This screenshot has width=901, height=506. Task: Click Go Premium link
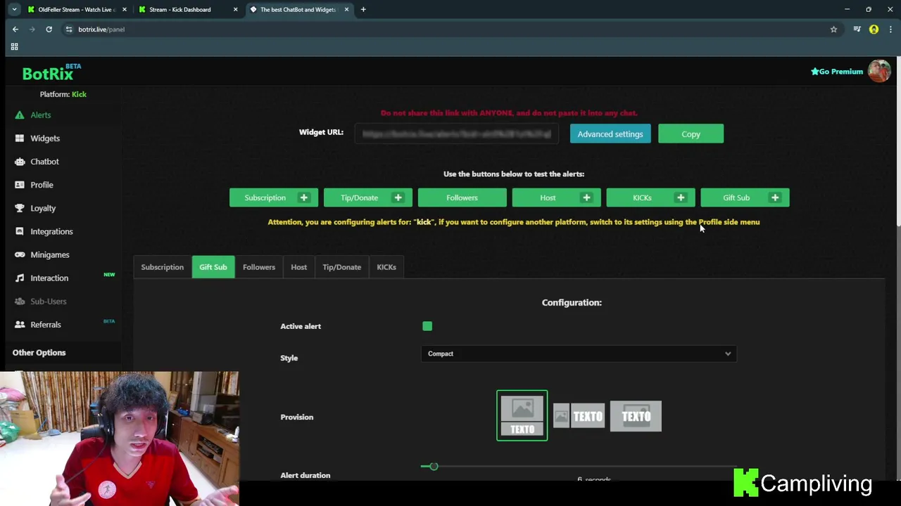click(x=837, y=72)
